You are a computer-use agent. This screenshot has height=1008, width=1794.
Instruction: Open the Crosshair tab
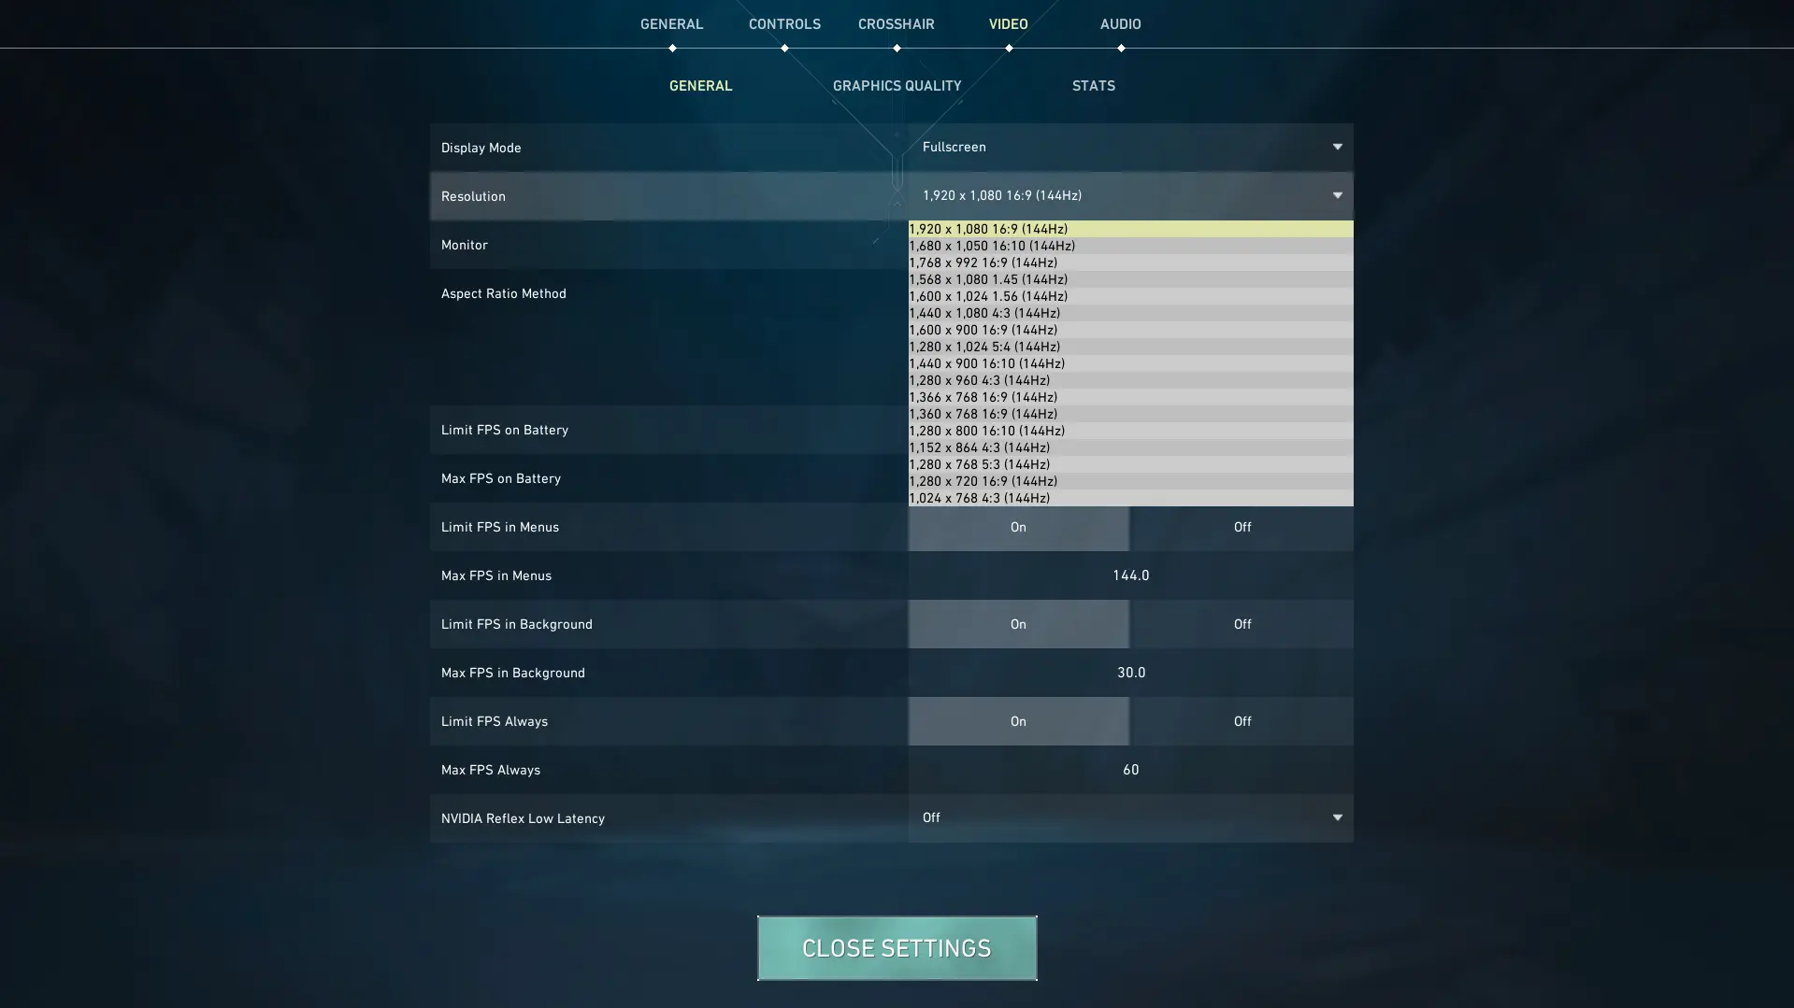tap(896, 24)
